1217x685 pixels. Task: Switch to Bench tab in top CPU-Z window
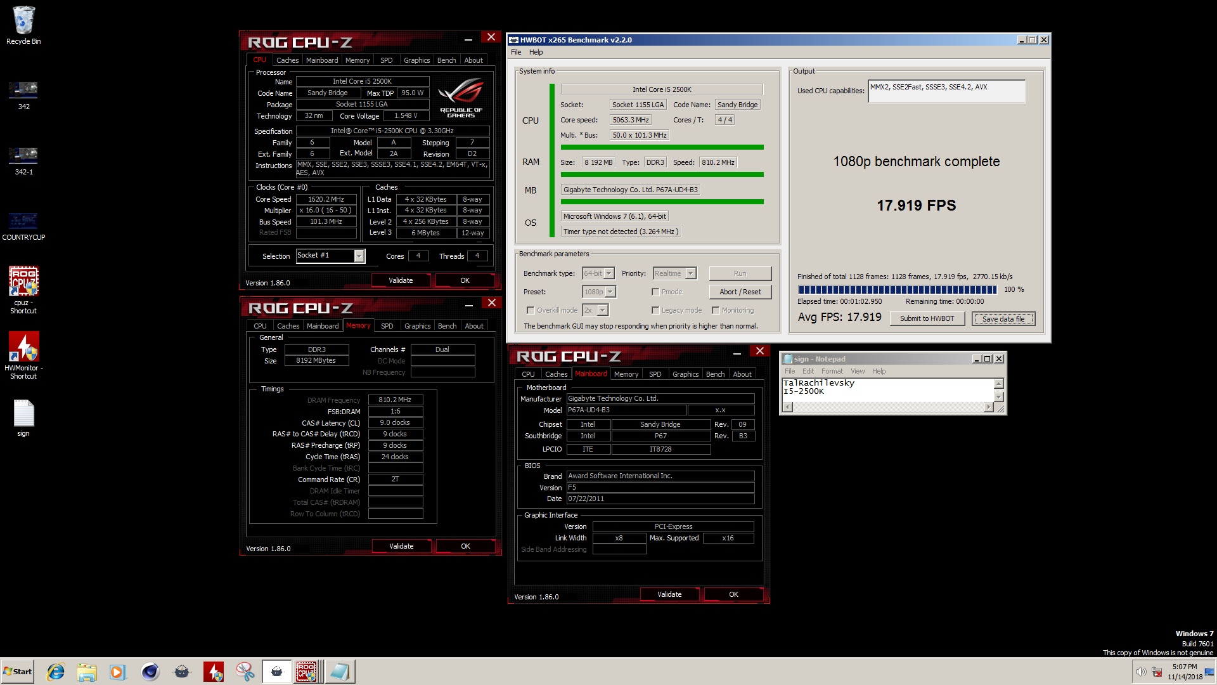click(447, 60)
